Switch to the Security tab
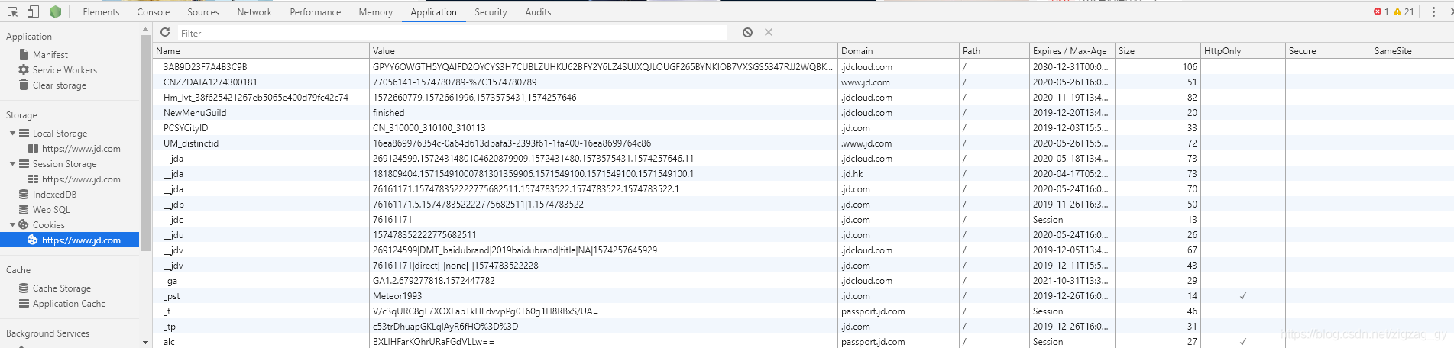The width and height of the screenshot is (1454, 348). coord(491,12)
